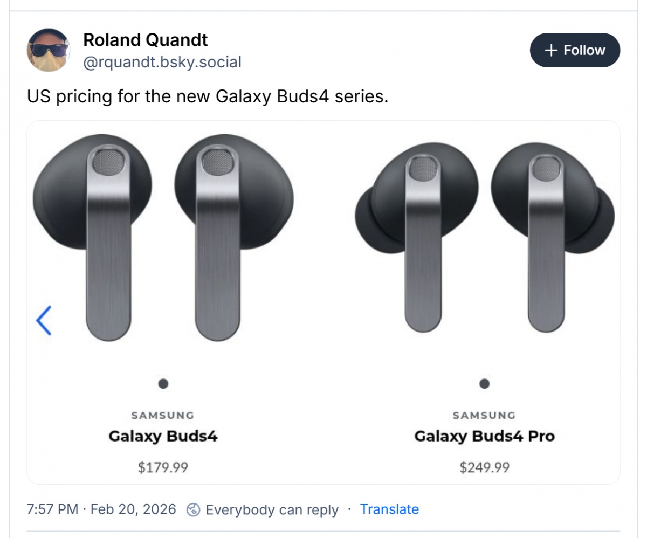
Task: Click Roland Quandt's profile avatar
Action: 48,50
